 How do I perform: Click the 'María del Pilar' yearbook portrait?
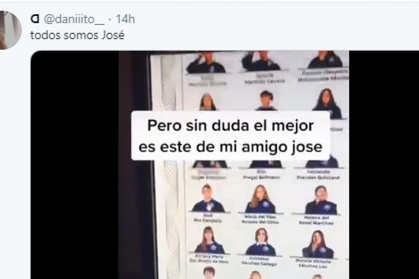(260, 199)
